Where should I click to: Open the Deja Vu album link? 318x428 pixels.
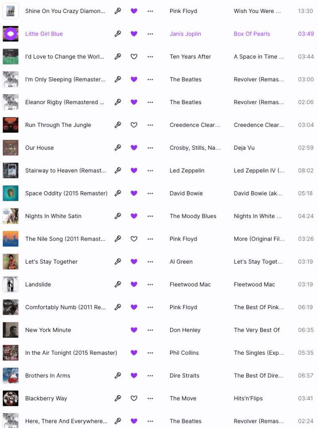(x=244, y=148)
